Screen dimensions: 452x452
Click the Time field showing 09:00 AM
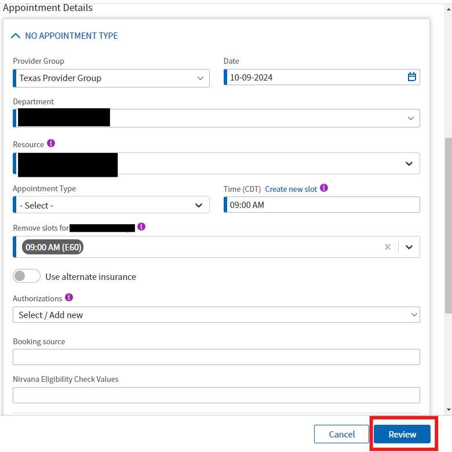pos(322,205)
